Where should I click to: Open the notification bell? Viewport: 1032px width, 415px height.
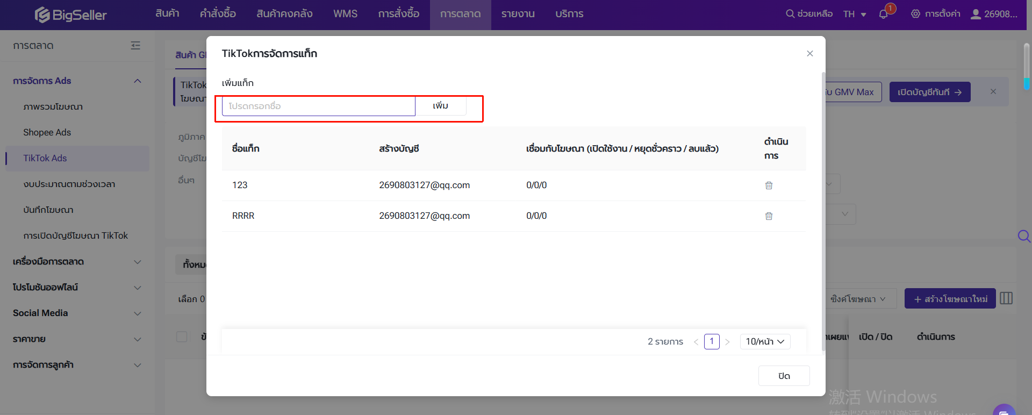click(x=883, y=14)
